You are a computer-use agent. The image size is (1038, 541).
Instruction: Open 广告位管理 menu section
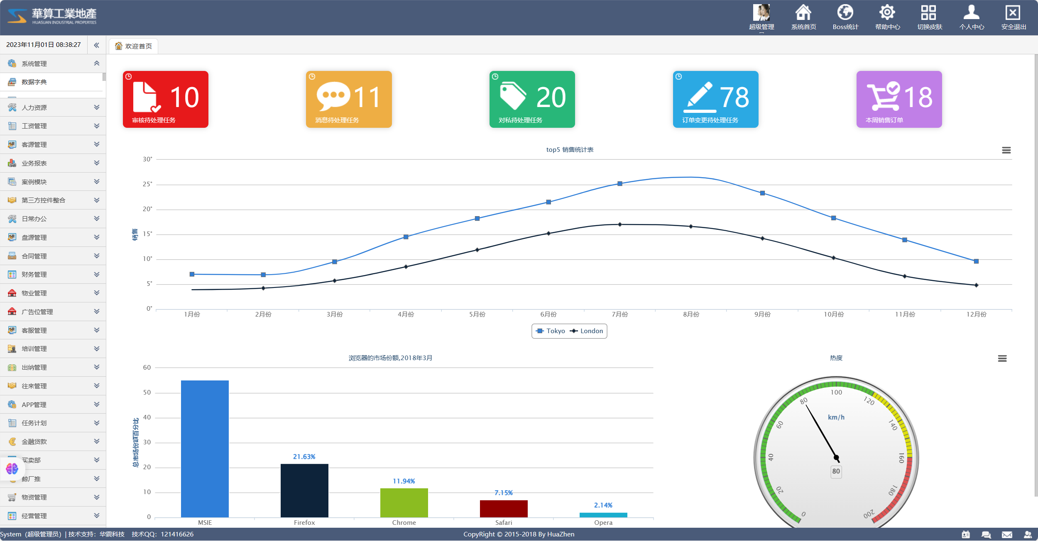coord(53,312)
